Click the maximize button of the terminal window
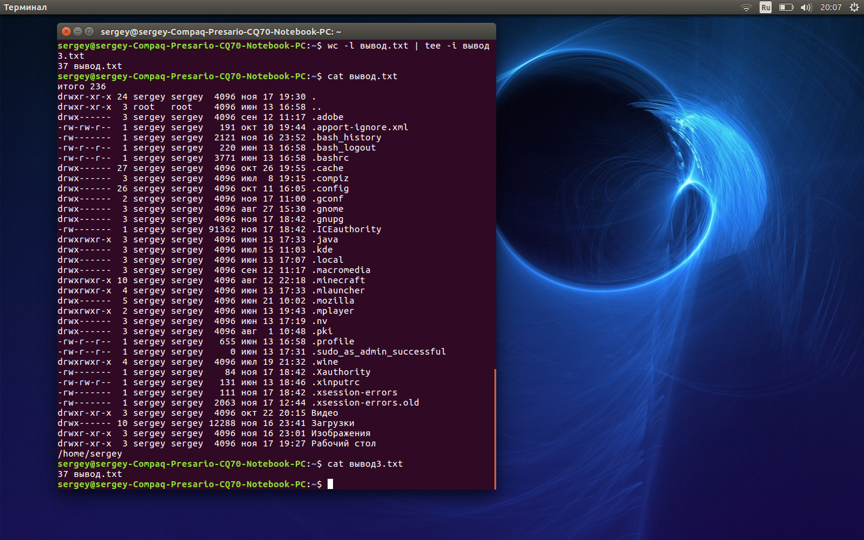The width and height of the screenshot is (864, 540). (x=90, y=31)
